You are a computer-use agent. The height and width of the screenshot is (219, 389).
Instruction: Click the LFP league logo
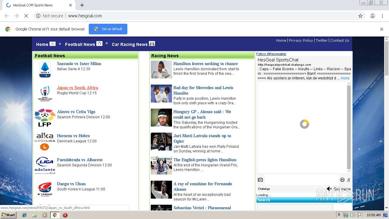[x=45, y=117]
